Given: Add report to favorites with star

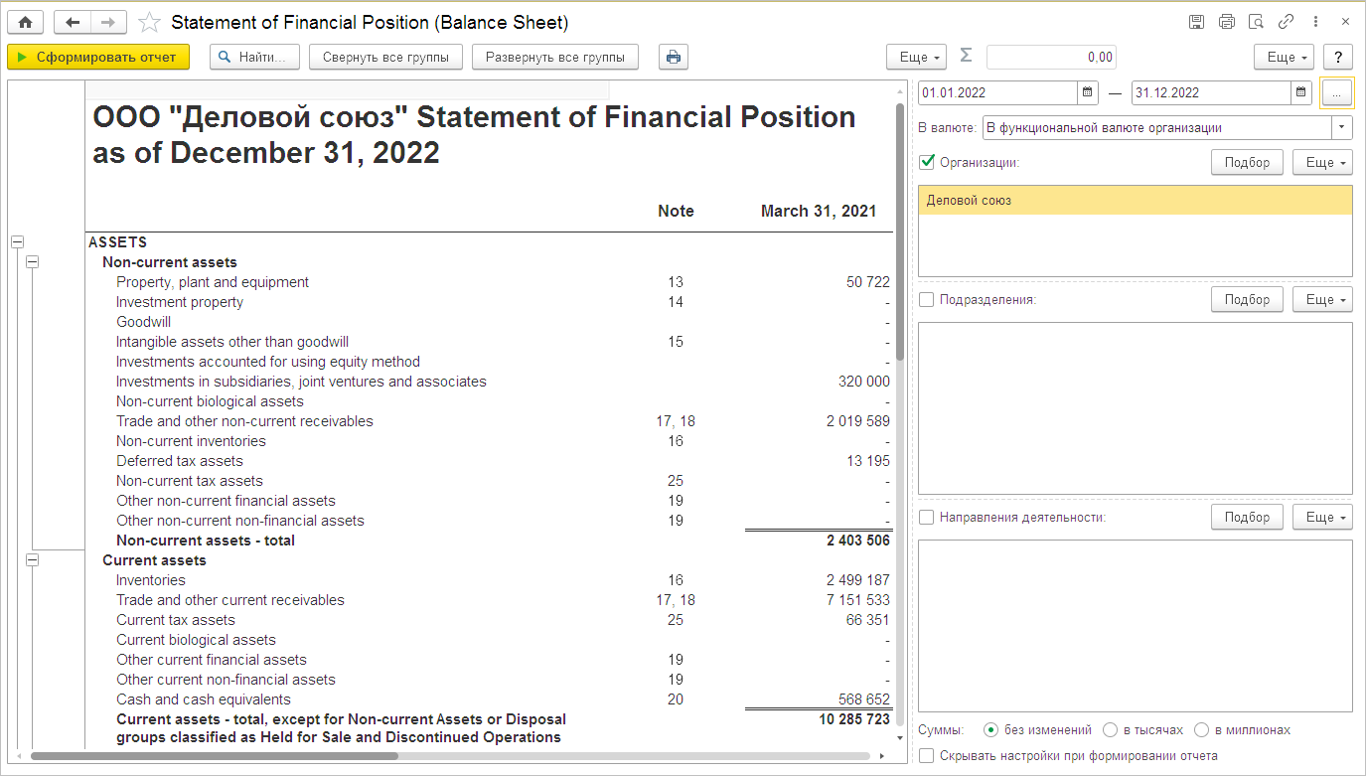Looking at the screenshot, I should (x=149, y=22).
